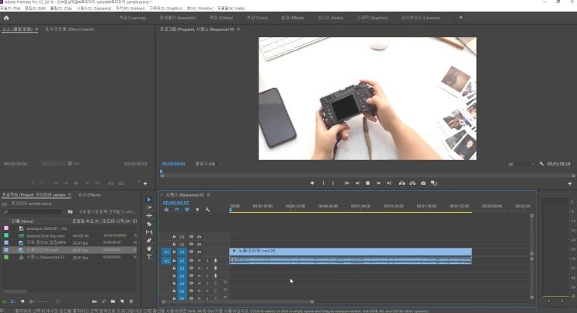Switch to the Editing workspace
Viewport: 577px width, 313px height.
coord(221,18)
